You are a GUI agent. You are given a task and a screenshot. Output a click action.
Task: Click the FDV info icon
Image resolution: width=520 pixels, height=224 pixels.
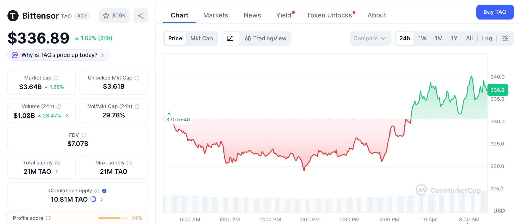click(84, 135)
